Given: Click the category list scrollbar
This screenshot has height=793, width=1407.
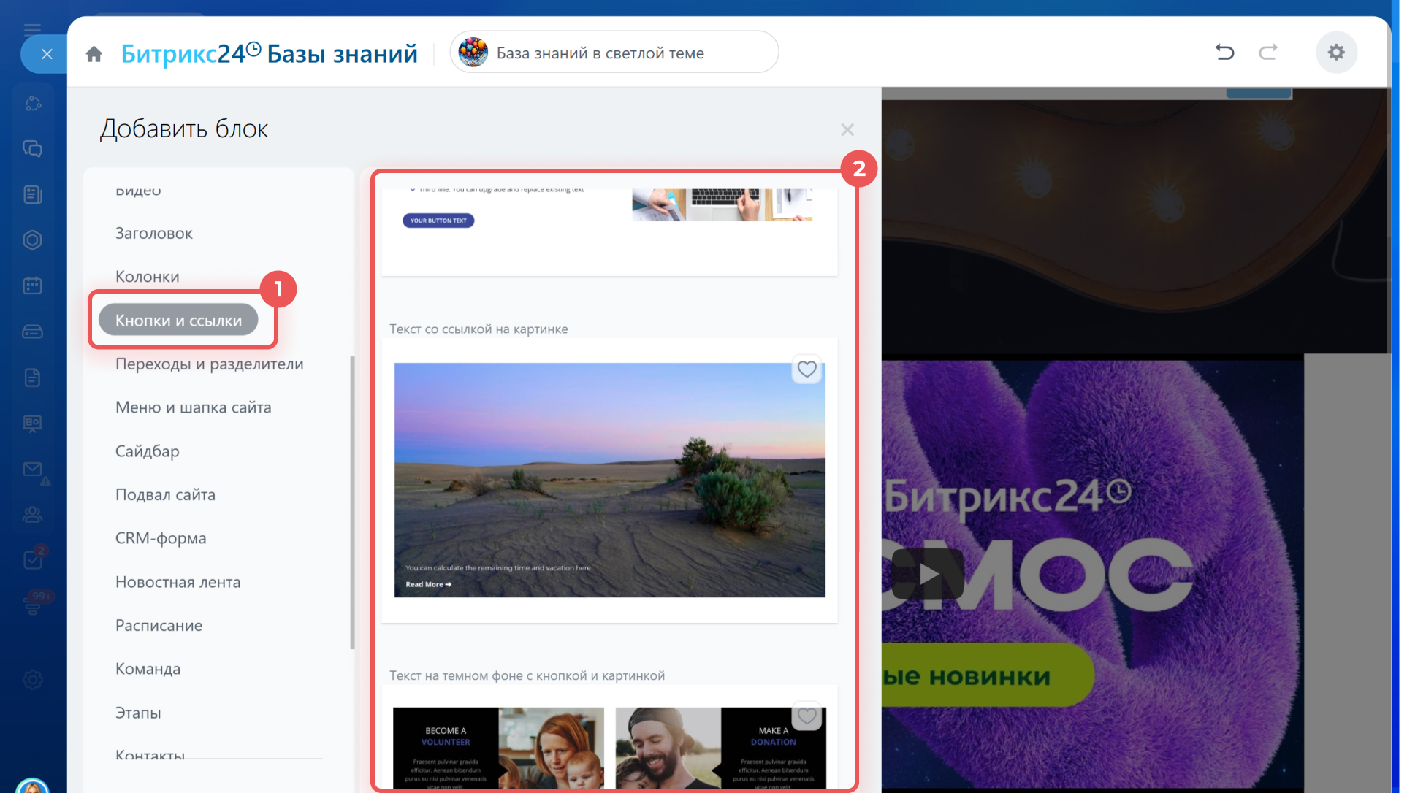Looking at the screenshot, I should coord(352,502).
